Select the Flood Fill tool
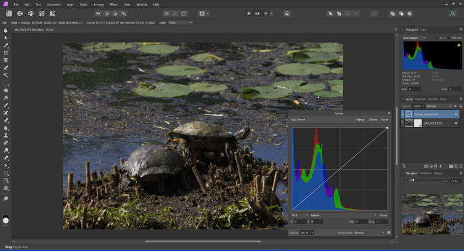Screen dimensions: 464x251 pos(5,91)
